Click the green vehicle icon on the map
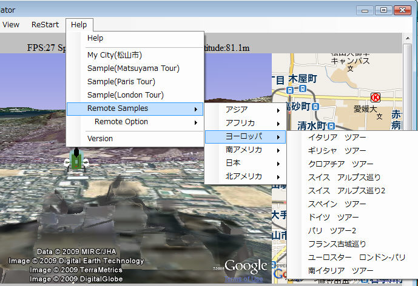Image resolution: width=418 pixels, height=286 pixels. [76, 161]
